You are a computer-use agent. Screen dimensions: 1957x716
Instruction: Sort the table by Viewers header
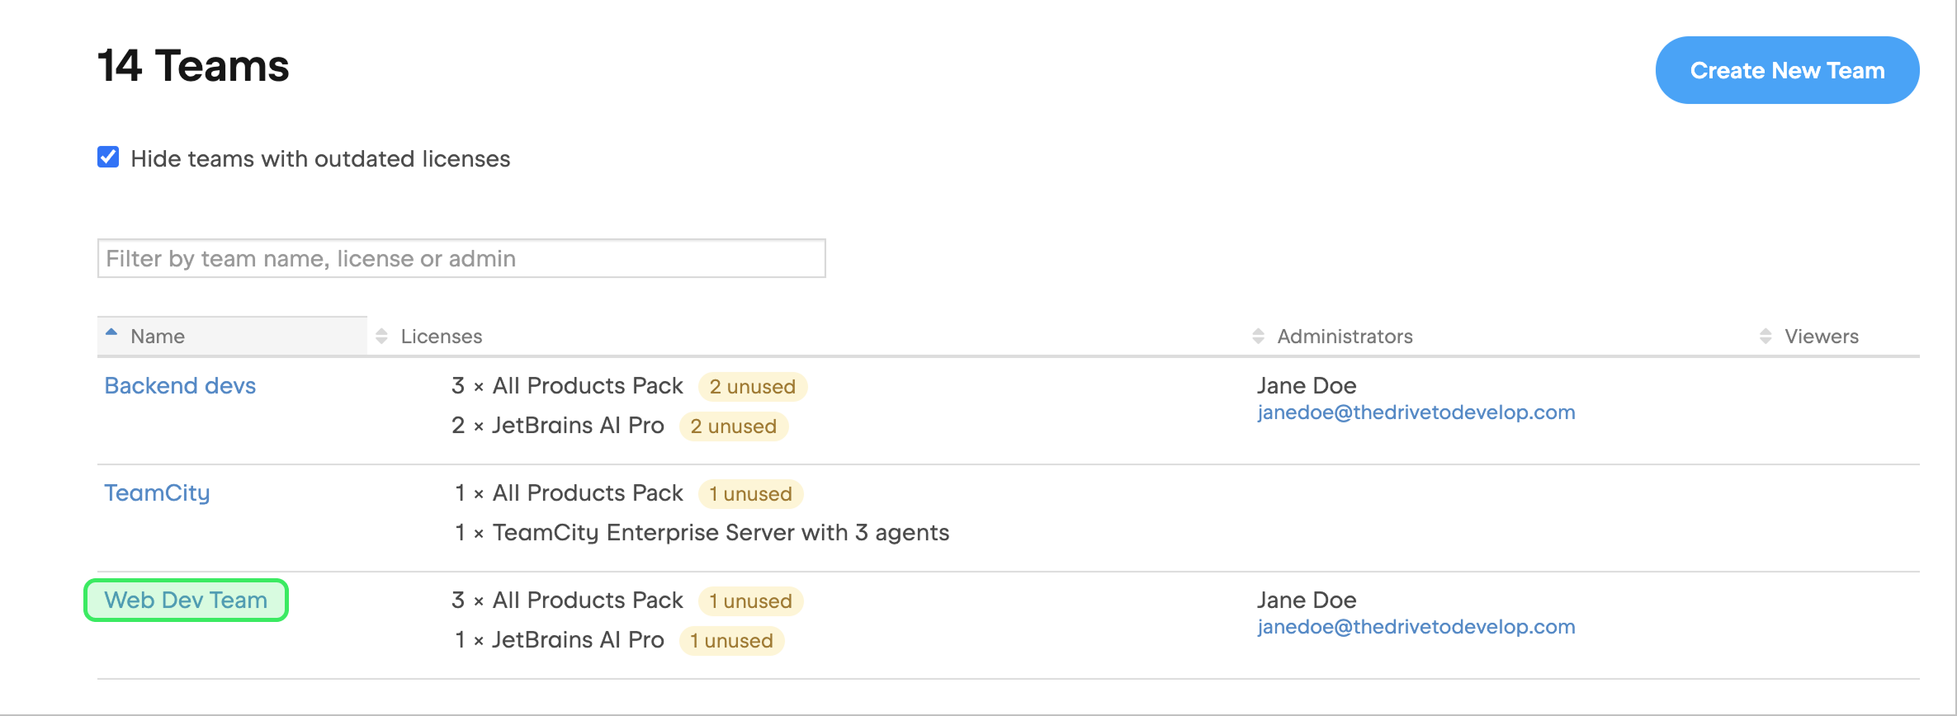[x=1822, y=337]
